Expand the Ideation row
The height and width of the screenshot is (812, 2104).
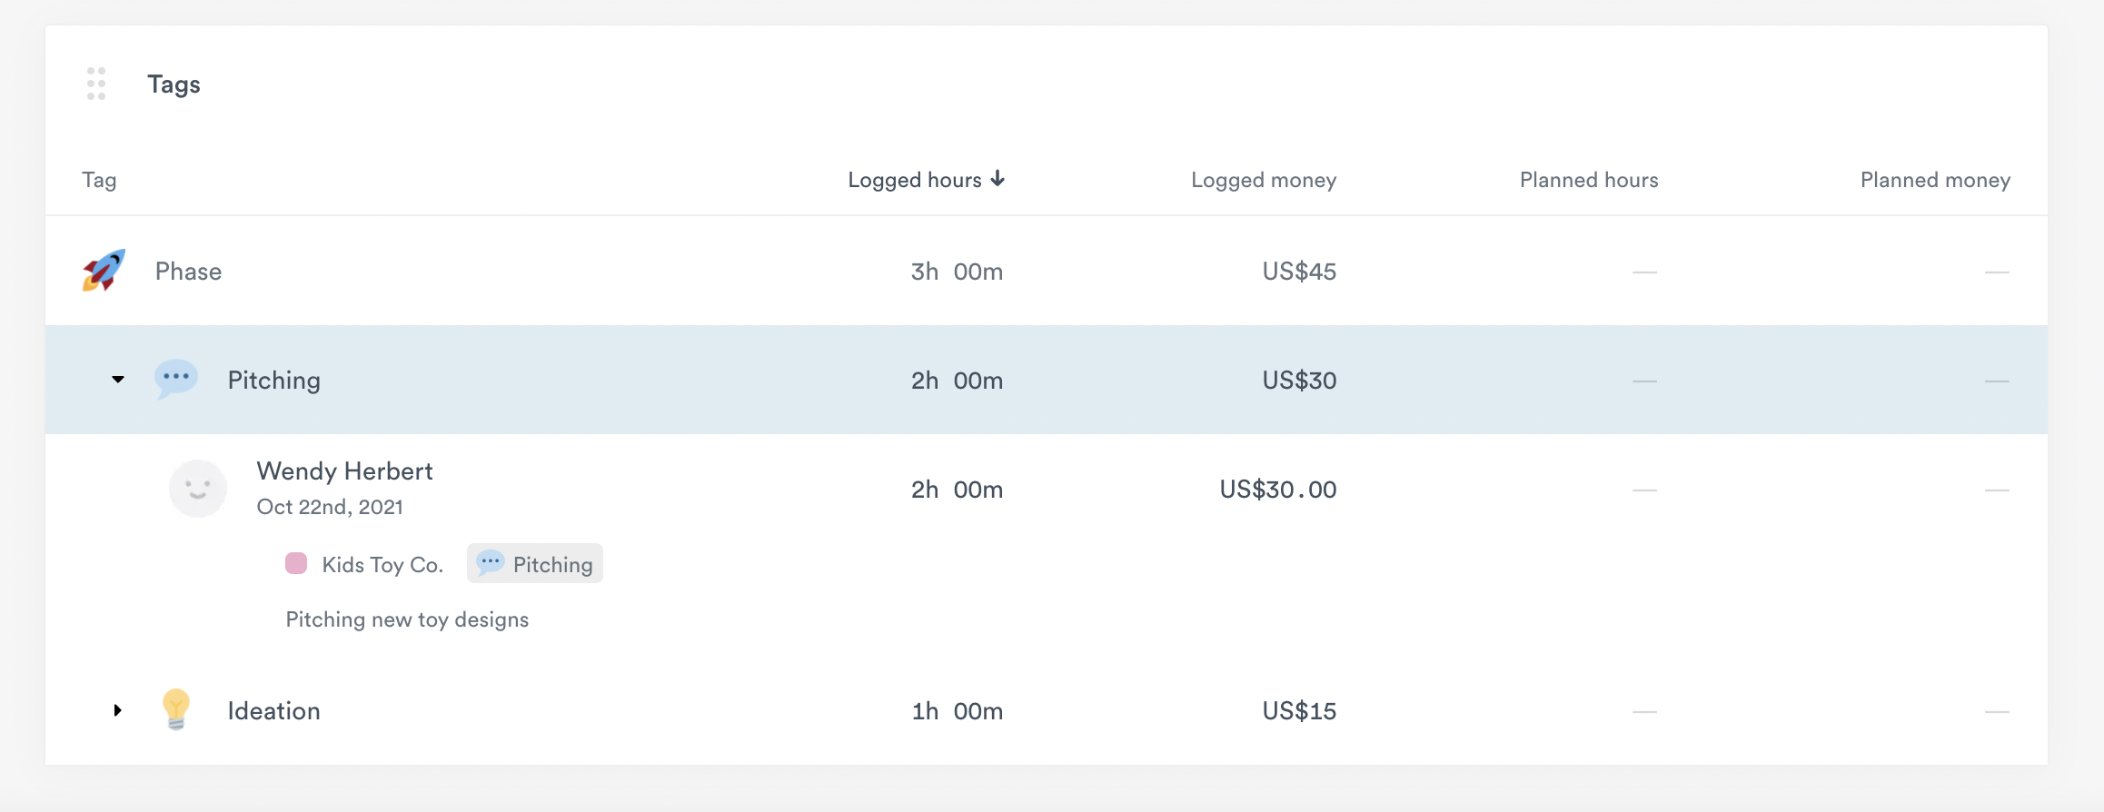[x=118, y=710]
